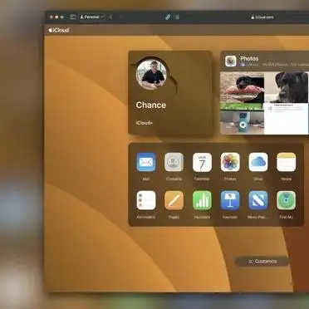The width and height of the screenshot is (309, 309).
Task: Open the Photos widget title
Action: click(249, 58)
